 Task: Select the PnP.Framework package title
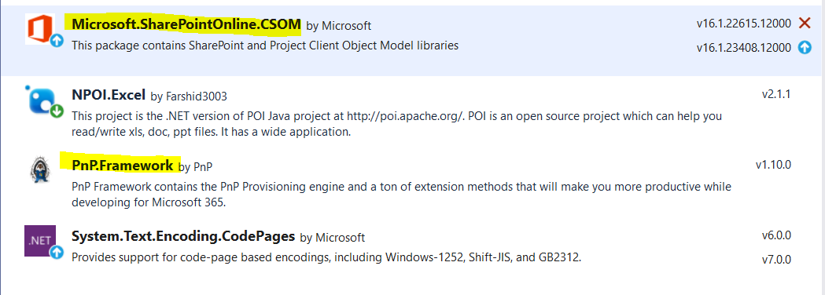[123, 166]
